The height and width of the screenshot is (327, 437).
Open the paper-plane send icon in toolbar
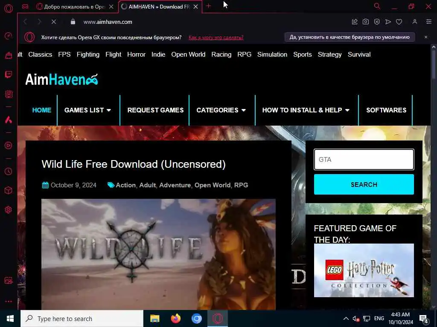point(388,22)
